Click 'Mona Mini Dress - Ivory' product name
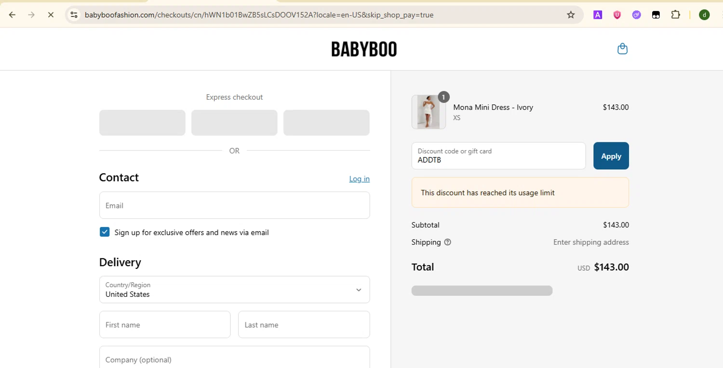The height and width of the screenshot is (368, 723). tap(493, 107)
